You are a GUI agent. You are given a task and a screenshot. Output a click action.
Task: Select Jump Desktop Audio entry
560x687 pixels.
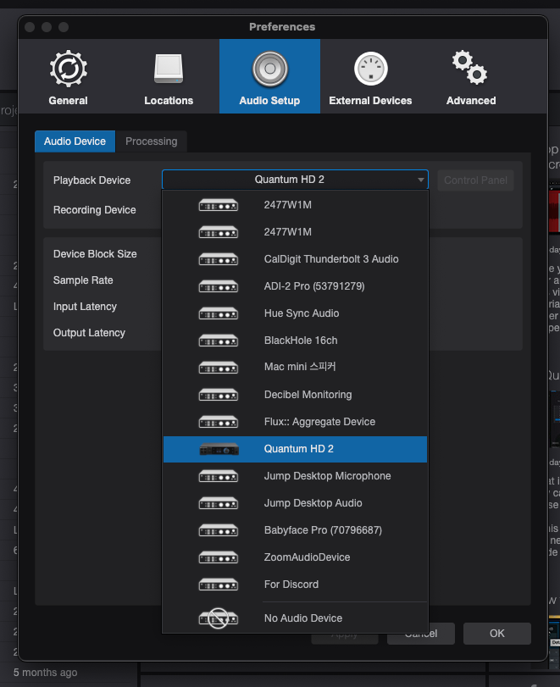(295, 503)
